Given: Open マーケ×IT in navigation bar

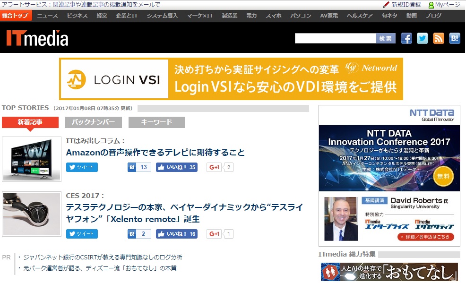Looking at the screenshot, I should point(200,16).
